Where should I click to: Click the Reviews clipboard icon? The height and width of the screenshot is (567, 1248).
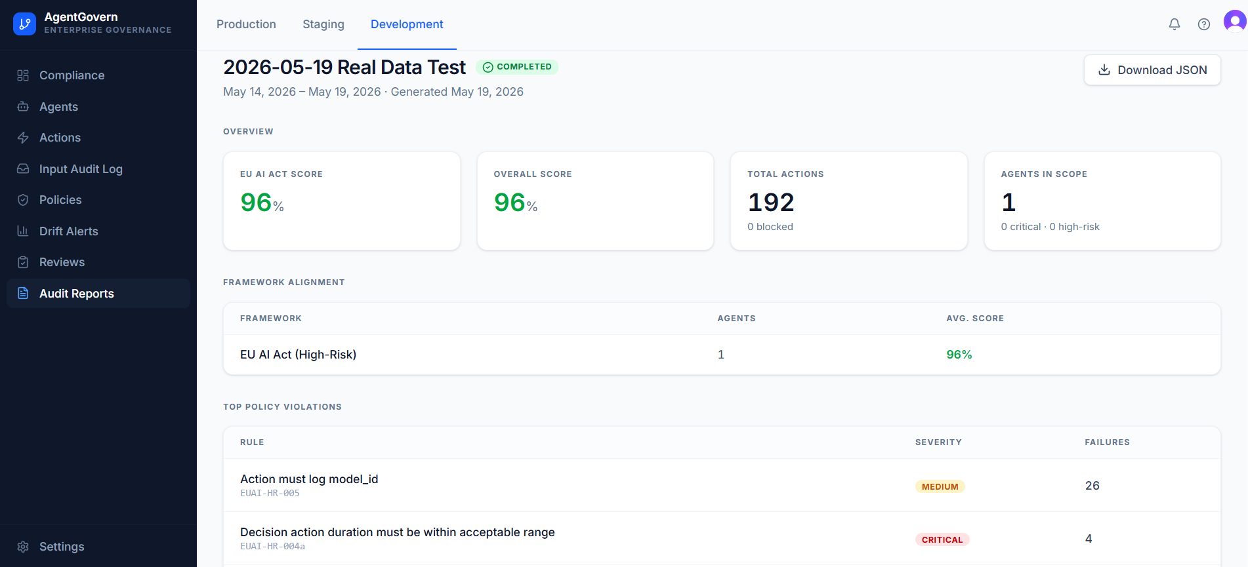(x=23, y=262)
